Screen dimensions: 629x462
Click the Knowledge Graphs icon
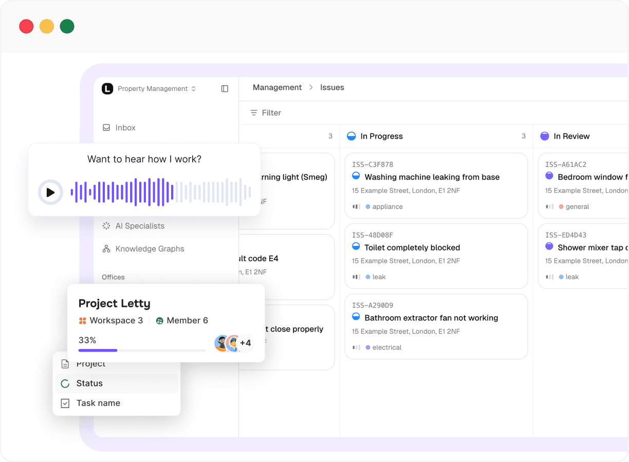click(x=106, y=249)
